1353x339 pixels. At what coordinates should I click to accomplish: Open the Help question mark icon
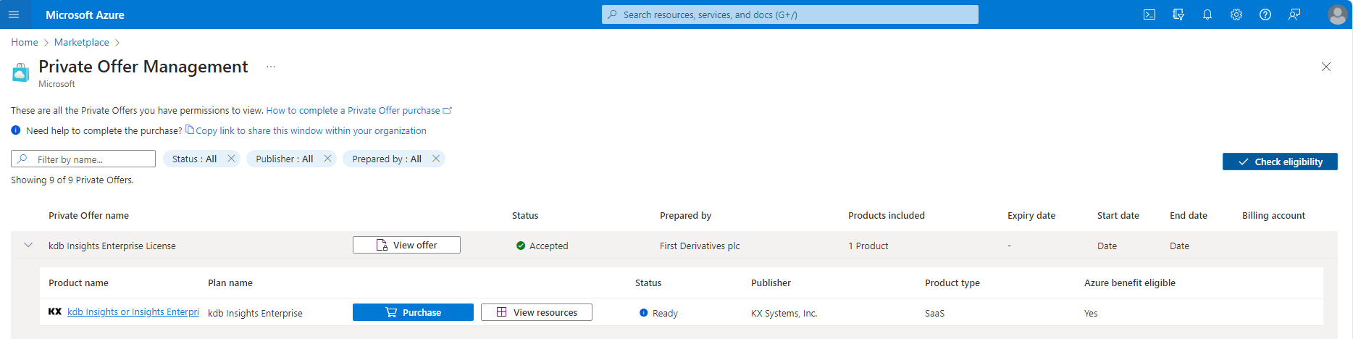[1265, 14]
